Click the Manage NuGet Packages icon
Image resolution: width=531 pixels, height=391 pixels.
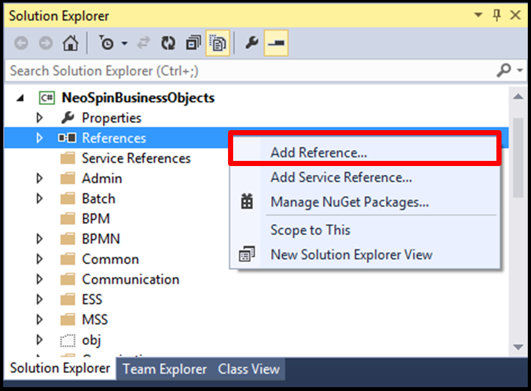click(247, 203)
